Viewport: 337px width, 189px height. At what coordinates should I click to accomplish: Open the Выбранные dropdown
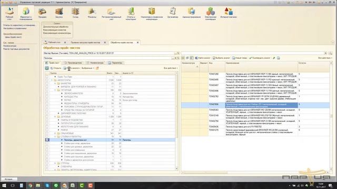pyautogui.click(x=88, y=68)
